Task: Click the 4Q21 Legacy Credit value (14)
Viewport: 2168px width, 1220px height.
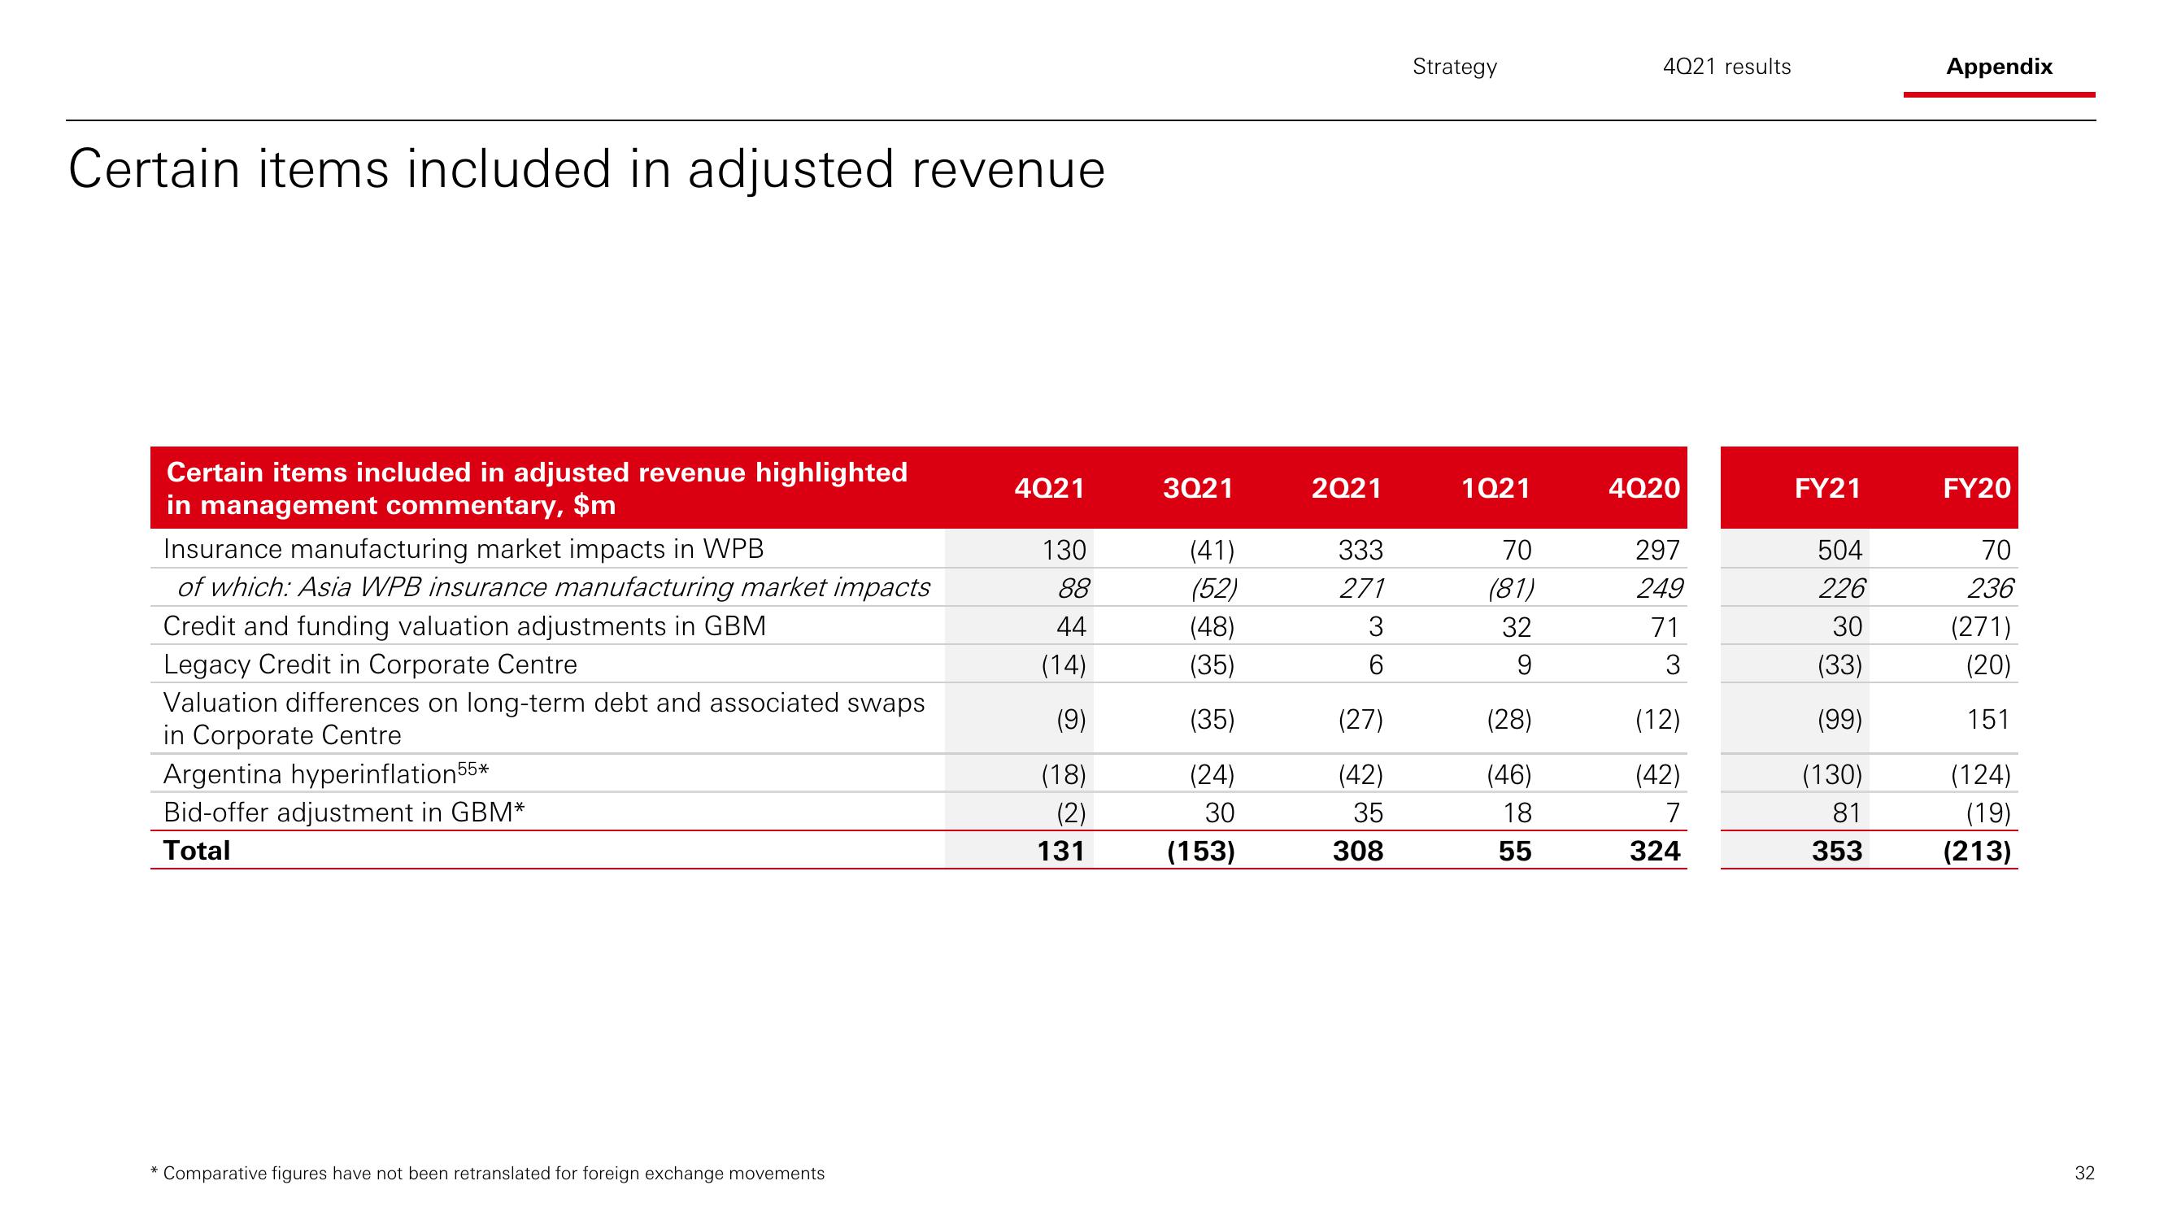Action: [1064, 665]
